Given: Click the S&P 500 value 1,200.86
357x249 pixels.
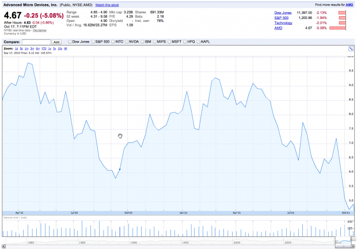Looking at the screenshot, I should pyautogui.click(x=305, y=18).
